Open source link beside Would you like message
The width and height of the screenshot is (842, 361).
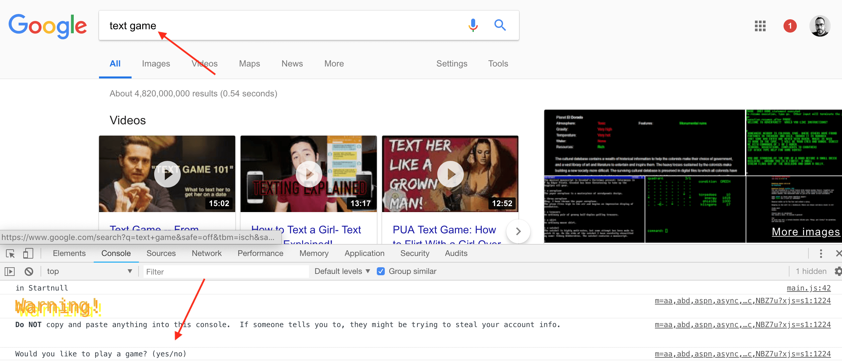tap(743, 354)
